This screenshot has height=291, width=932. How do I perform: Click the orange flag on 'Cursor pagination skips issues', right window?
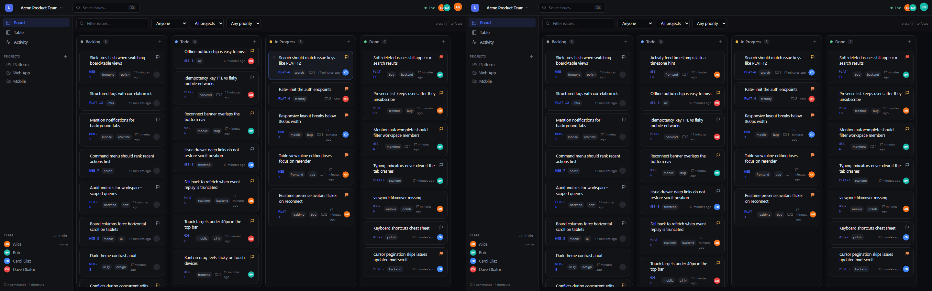[907, 254]
